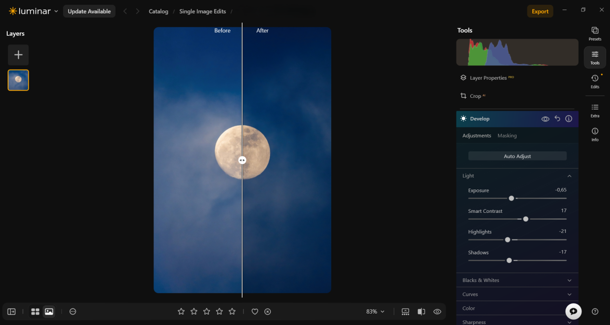Switch to the Masking tab
The width and height of the screenshot is (610, 325).
507,136
